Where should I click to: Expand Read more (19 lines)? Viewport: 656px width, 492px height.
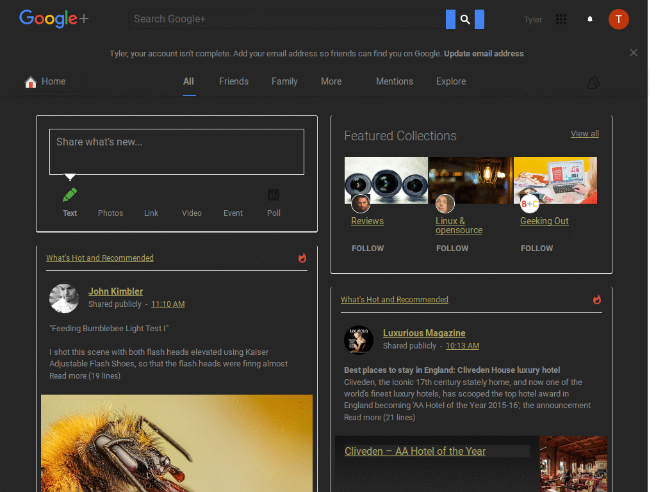click(x=85, y=375)
